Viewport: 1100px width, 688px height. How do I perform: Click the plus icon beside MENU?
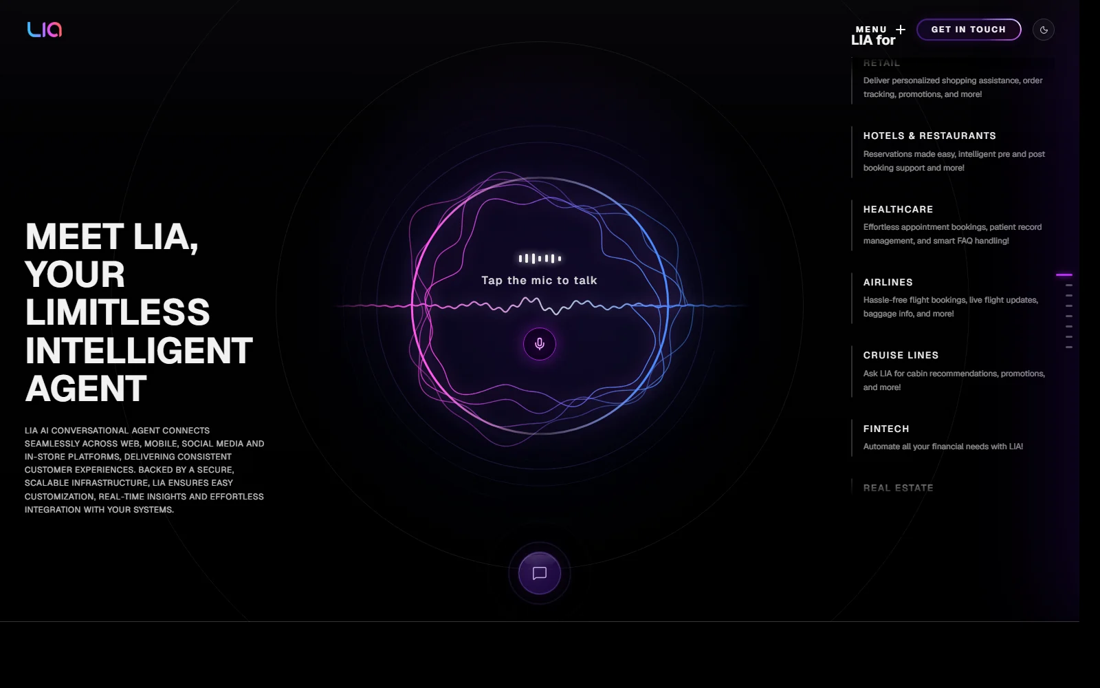(901, 30)
